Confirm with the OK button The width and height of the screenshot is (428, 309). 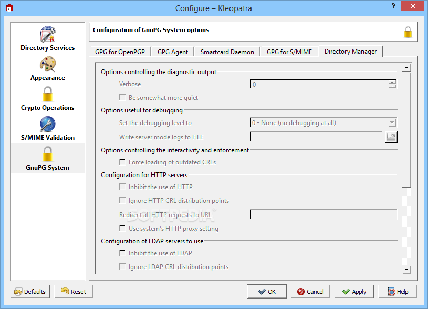coord(267,292)
